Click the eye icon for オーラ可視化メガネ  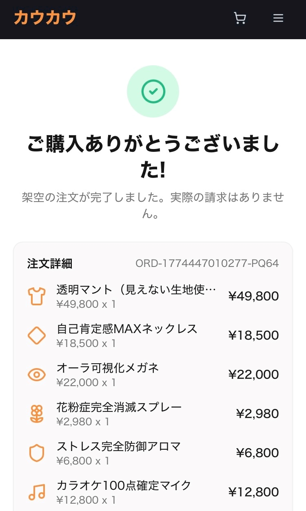pos(36,375)
